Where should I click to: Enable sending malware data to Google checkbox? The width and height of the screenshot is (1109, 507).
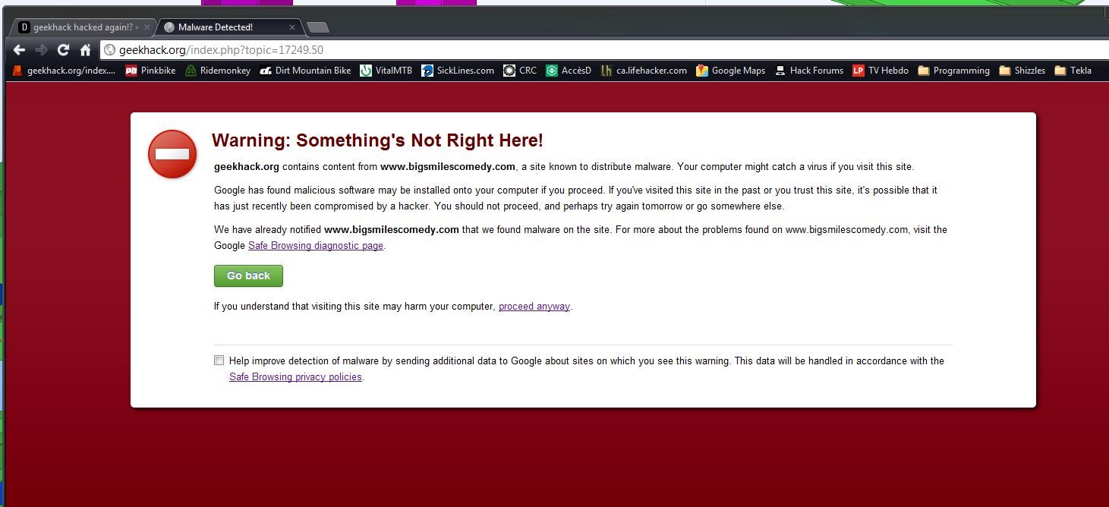click(219, 361)
